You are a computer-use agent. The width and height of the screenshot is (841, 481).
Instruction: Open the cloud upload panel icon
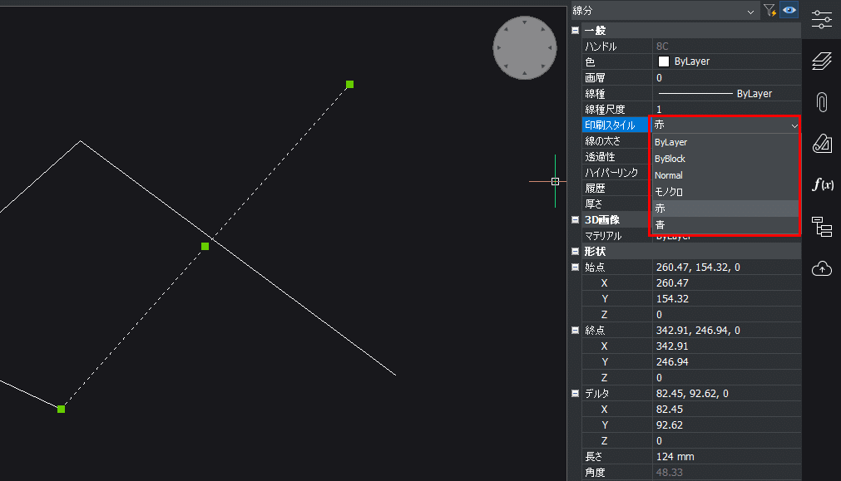(x=822, y=267)
